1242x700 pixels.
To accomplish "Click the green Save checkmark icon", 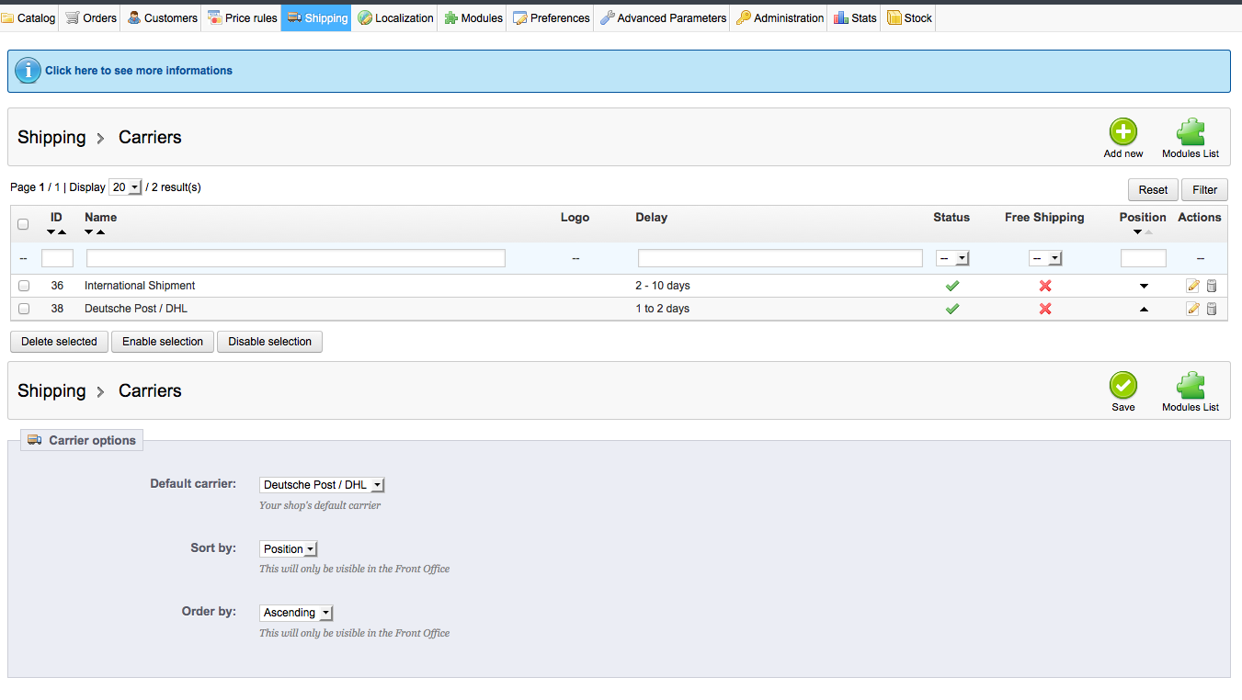I will coord(1123,386).
